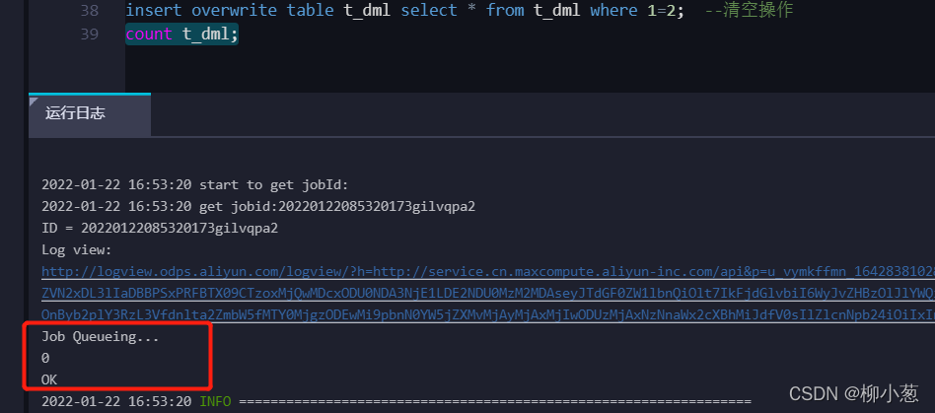Click the get jobid: log line
The width and height of the screenshot is (935, 413).
(x=258, y=207)
